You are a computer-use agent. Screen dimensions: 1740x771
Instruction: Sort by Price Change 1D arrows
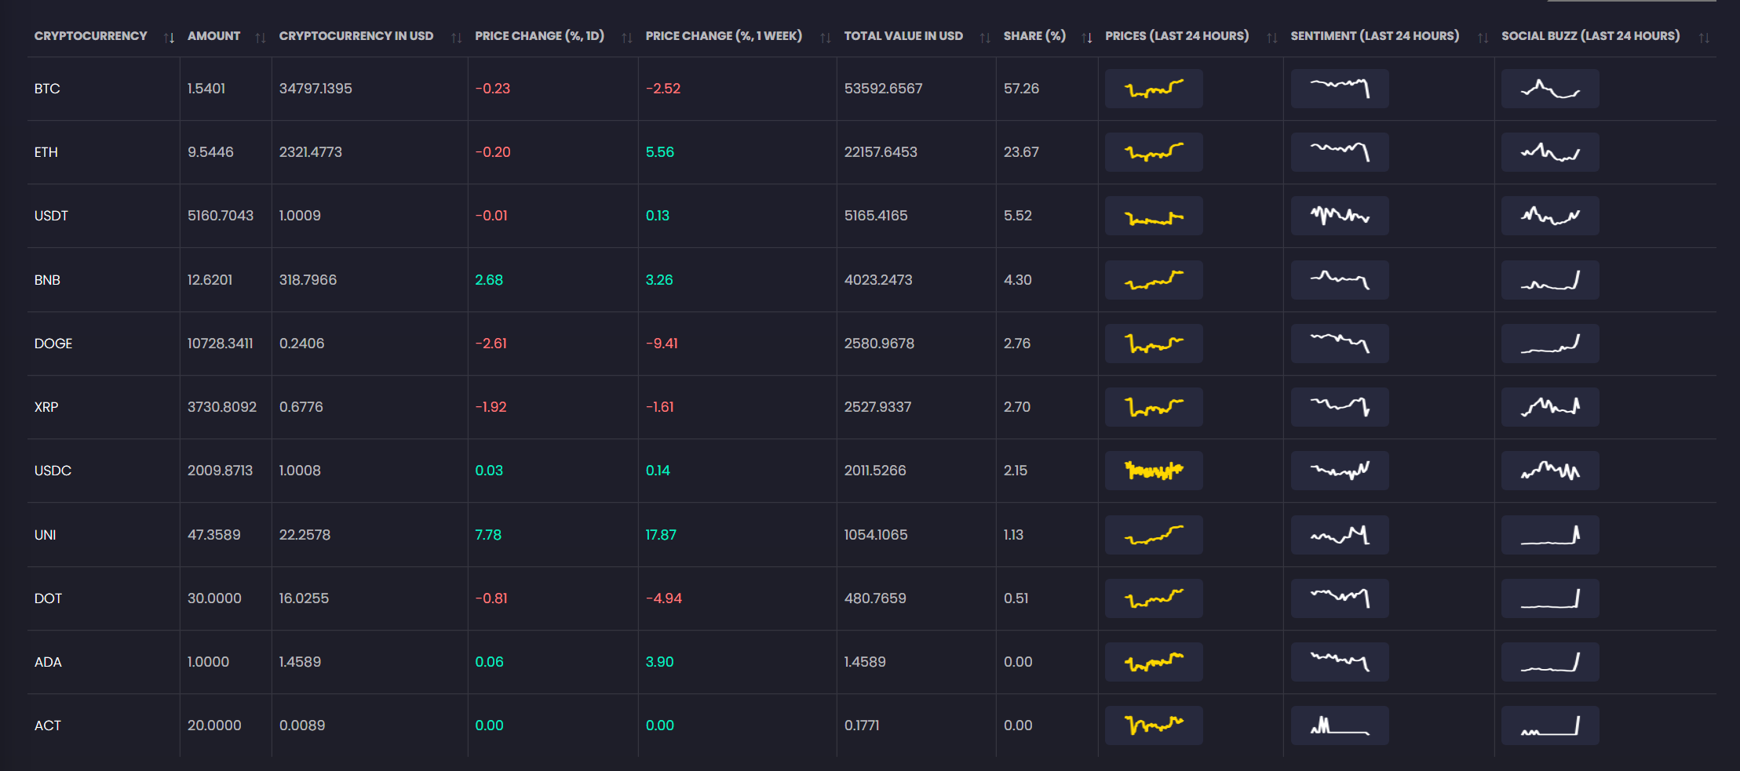click(626, 38)
